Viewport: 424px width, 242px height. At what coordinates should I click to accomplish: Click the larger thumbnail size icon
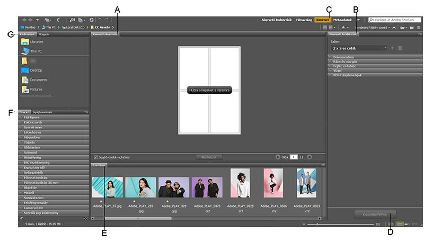[378, 224]
